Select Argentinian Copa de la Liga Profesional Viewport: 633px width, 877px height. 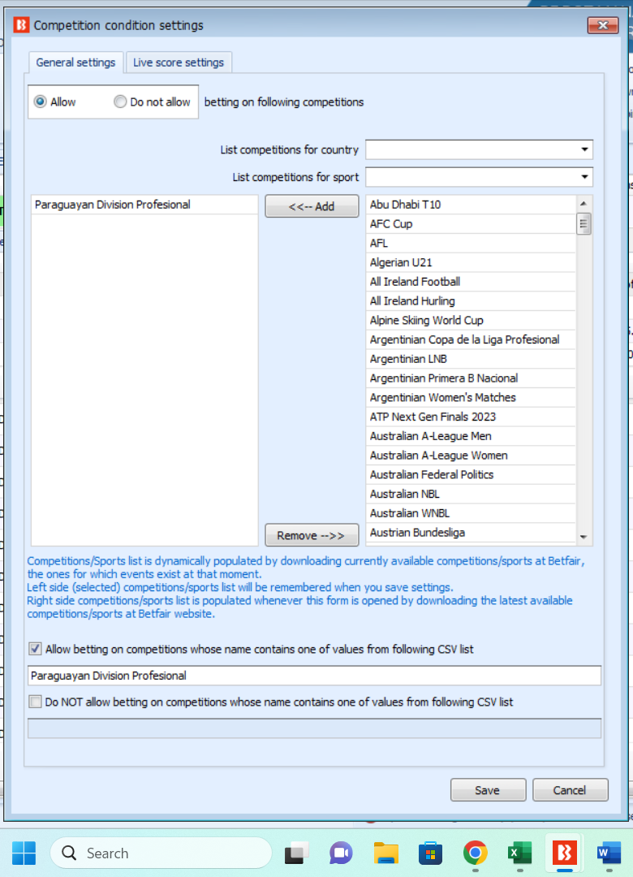click(471, 339)
